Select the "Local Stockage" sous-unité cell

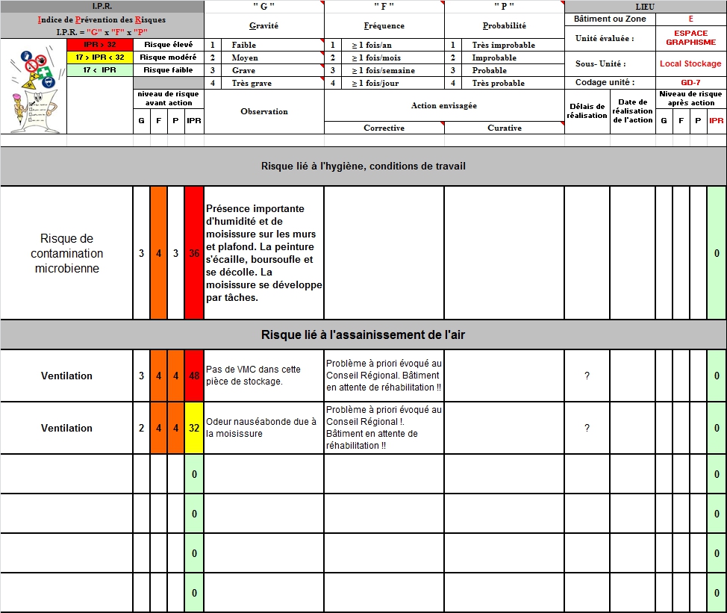[690, 63]
